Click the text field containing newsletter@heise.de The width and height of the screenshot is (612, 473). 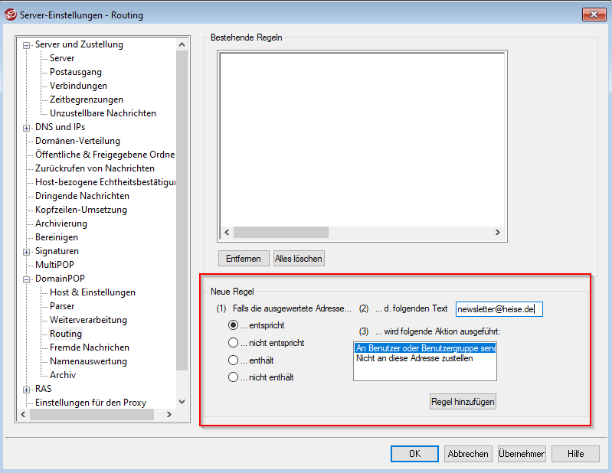[x=499, y=309]
